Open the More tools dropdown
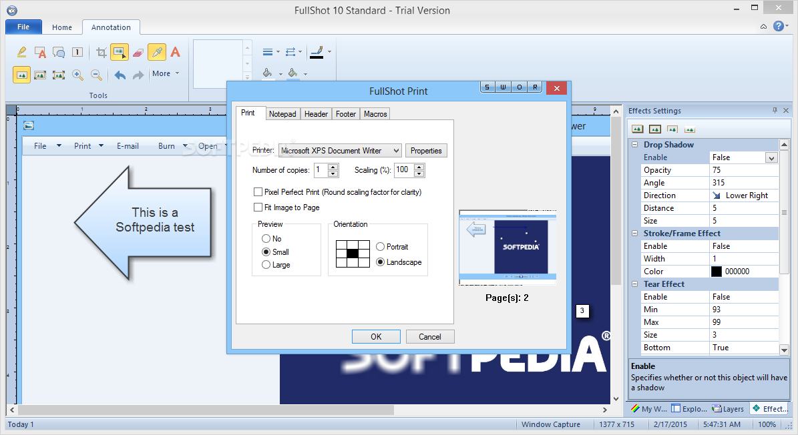This screenshot has height=435, width=798. click(166, 73)
